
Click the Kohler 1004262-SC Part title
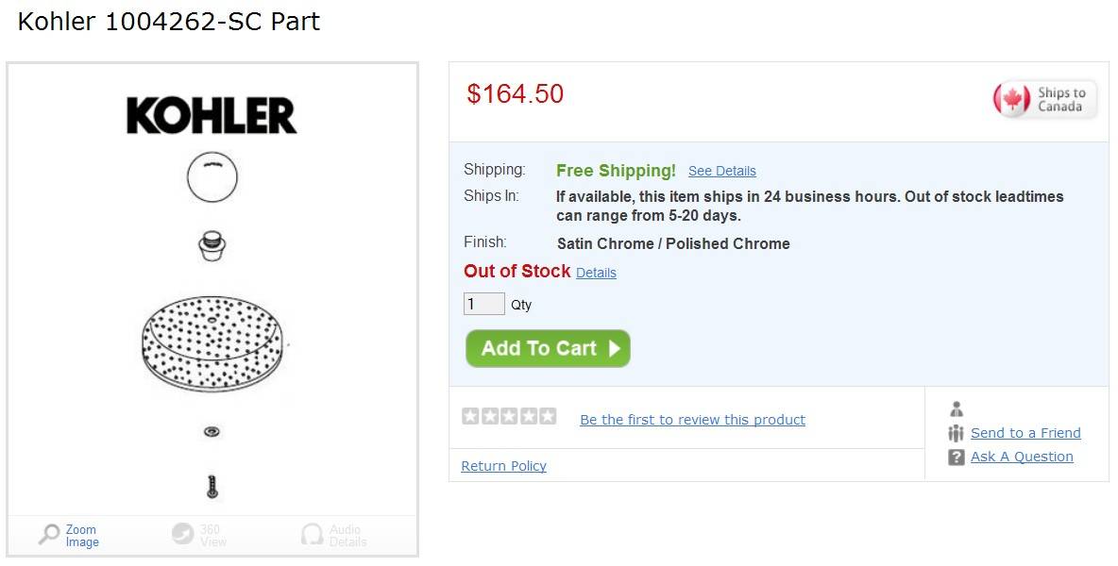[x=169, y=22]
